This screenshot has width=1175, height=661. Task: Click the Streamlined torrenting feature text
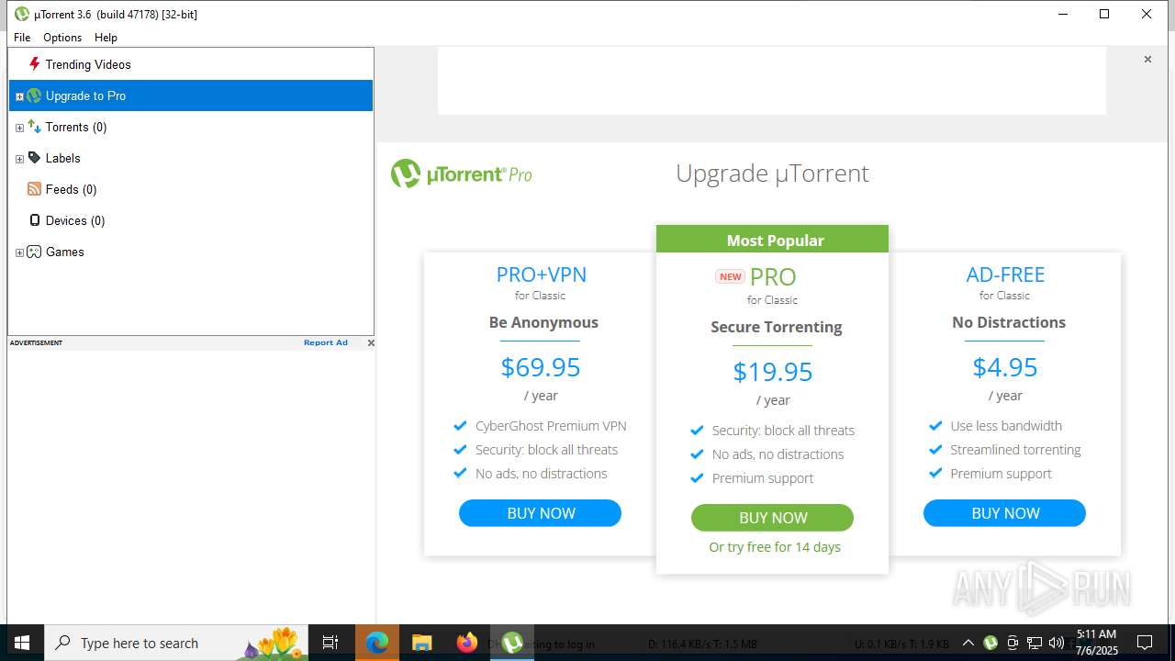[1015, 450]
